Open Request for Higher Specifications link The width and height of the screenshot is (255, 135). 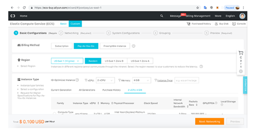31,96
